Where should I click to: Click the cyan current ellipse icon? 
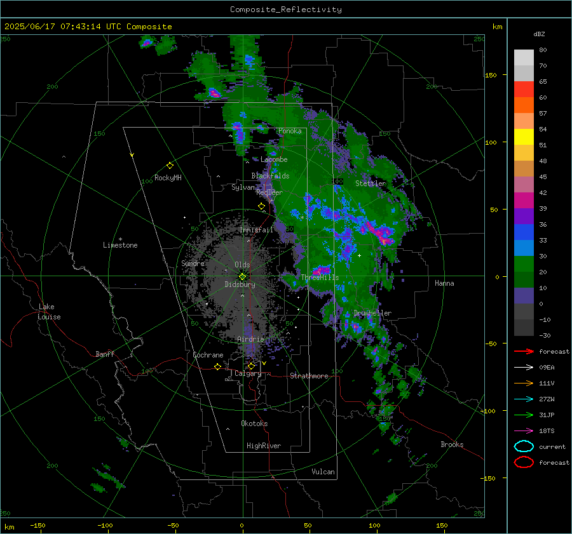pos(524,446)
